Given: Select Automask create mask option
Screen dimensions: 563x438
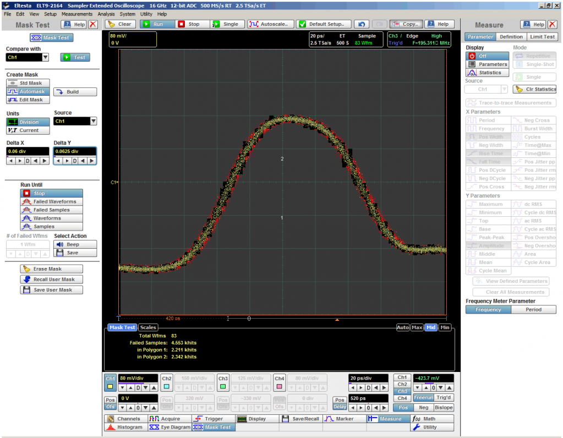Looking at the screenshot, I should (x=28, y=91).
